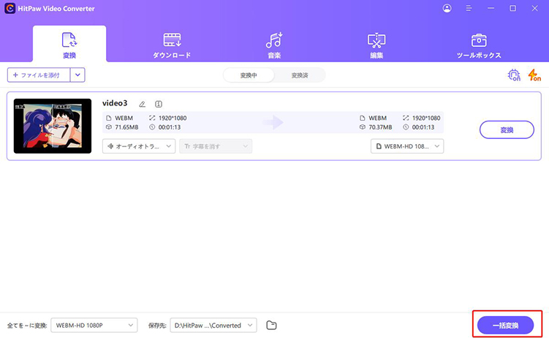This screenshot has height=338, width=549.
Task: Open the video3 thumbnail preview
Action: [53, 126]
